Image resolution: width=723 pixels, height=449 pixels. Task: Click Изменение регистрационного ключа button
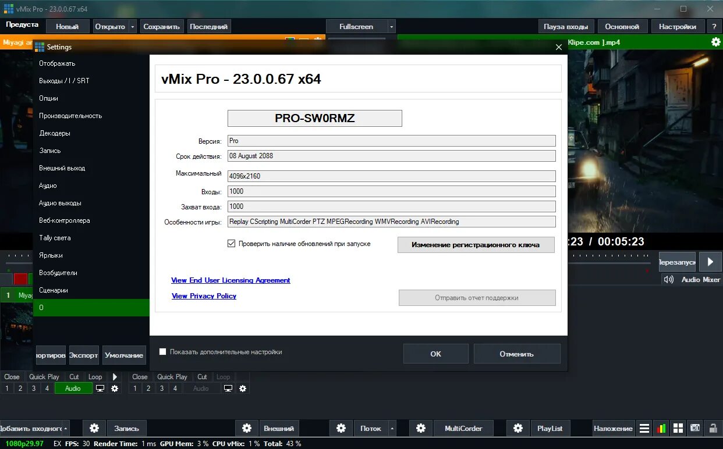click(x=476, y=245)
